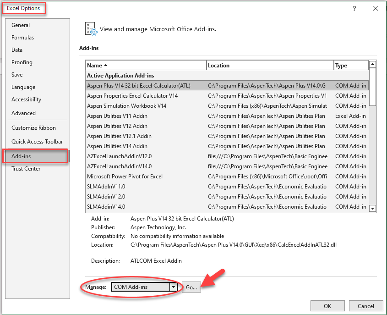Select Aspen Simulation Workbook V14 entry
Viewport: 387px width, 315px height.
click(126, 106)
